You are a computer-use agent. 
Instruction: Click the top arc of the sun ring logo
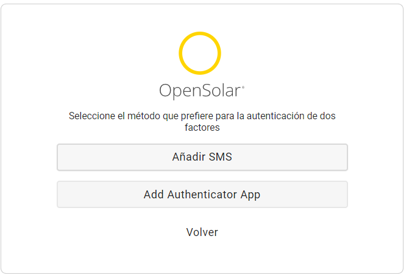click(x=200, y=33)
